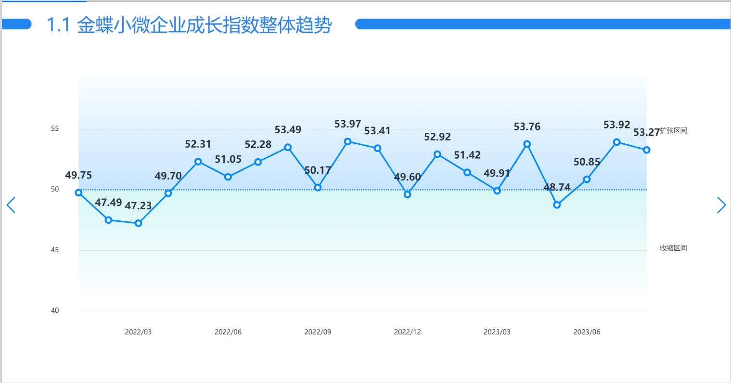Select the 53.76 data point marker
Image resolution: width=731 pixels, height=383 pixels.
click(x=527, y=144)
